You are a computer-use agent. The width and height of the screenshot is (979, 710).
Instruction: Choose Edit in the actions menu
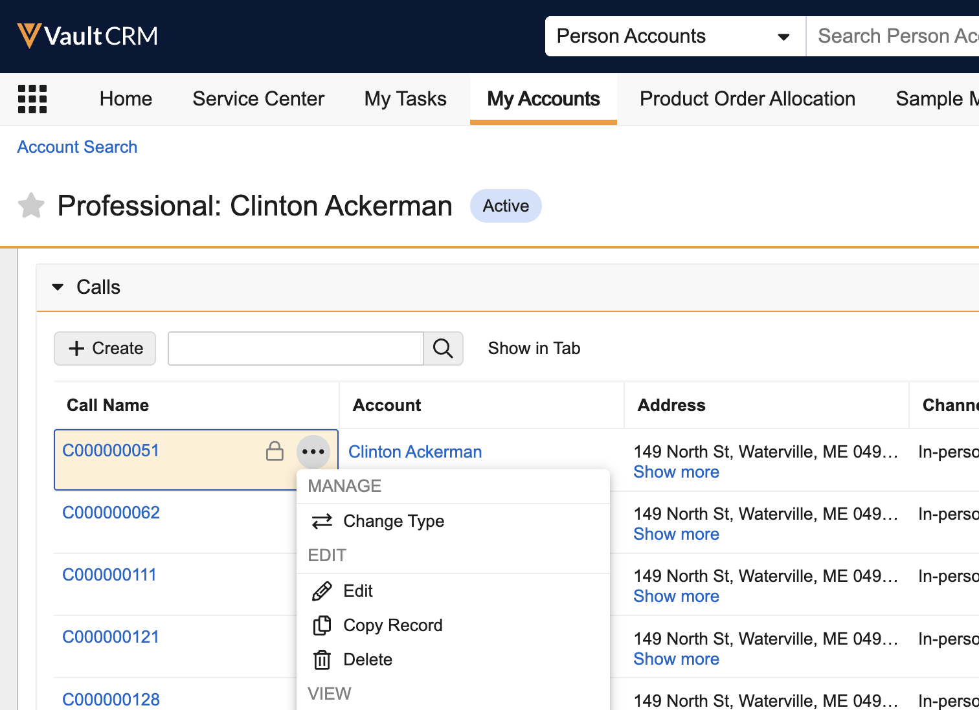click(357, 591)
